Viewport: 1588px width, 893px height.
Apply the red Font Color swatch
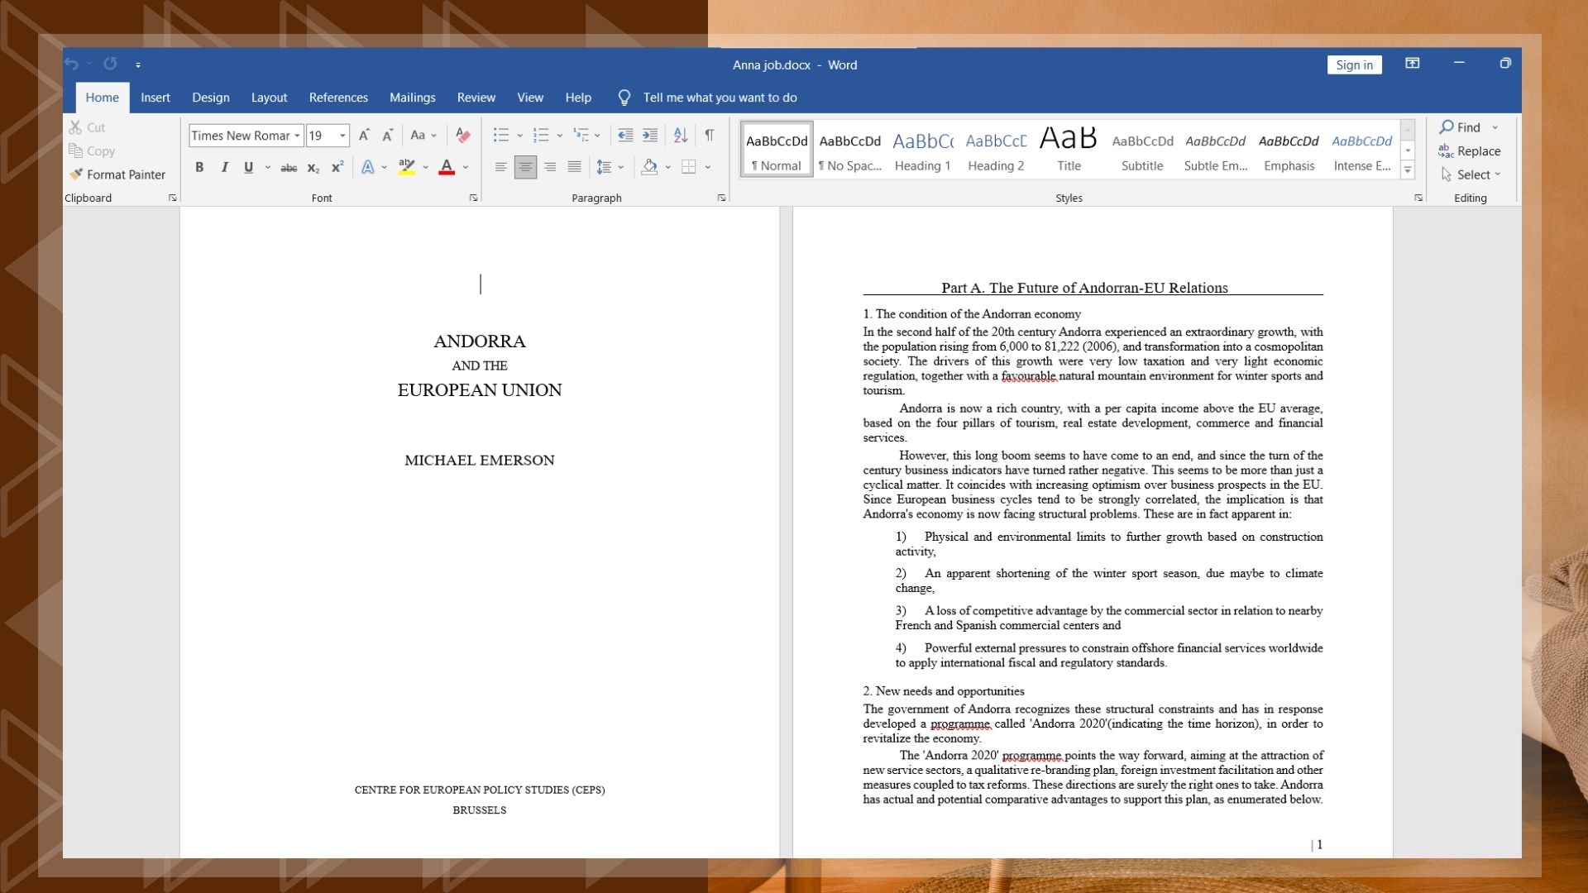(447, 168)
